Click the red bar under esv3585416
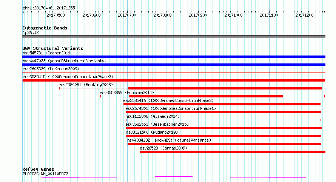The width and height of the screenshot is (336, 182). click(222, 104)
